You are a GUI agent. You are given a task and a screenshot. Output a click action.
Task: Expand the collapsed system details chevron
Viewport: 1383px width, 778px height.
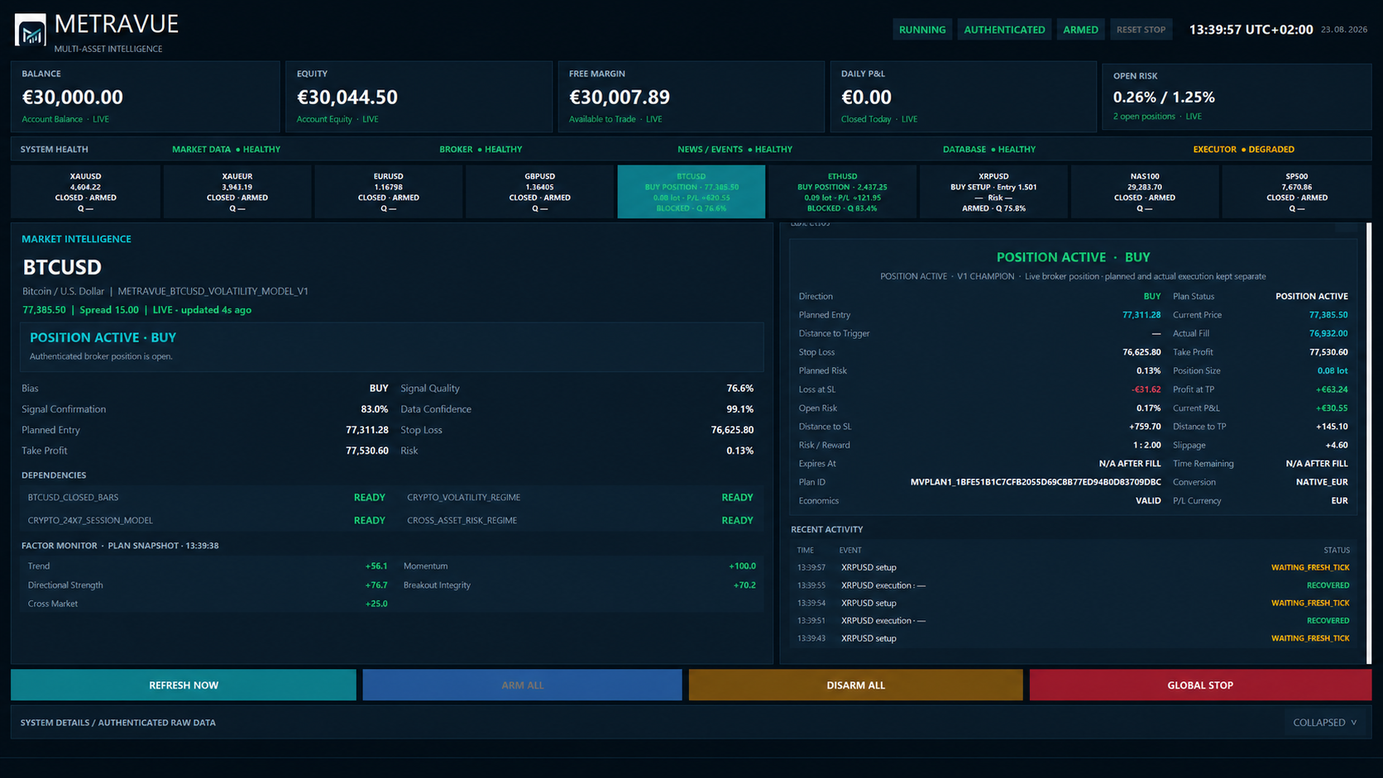[x=1353, y=723]
